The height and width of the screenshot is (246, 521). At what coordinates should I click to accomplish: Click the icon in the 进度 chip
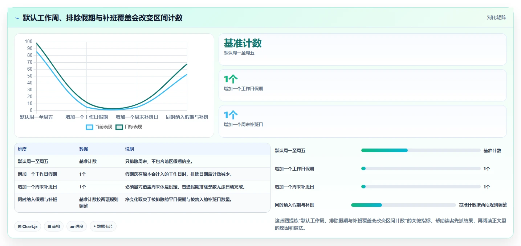(72, 226)
